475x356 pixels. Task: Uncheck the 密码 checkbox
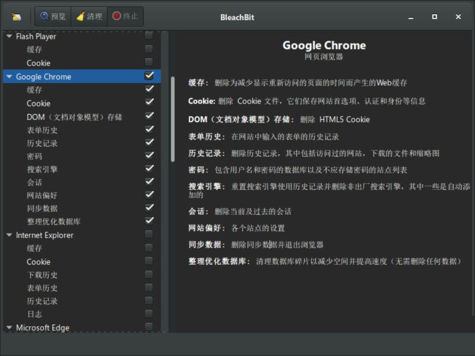[149, 155]
